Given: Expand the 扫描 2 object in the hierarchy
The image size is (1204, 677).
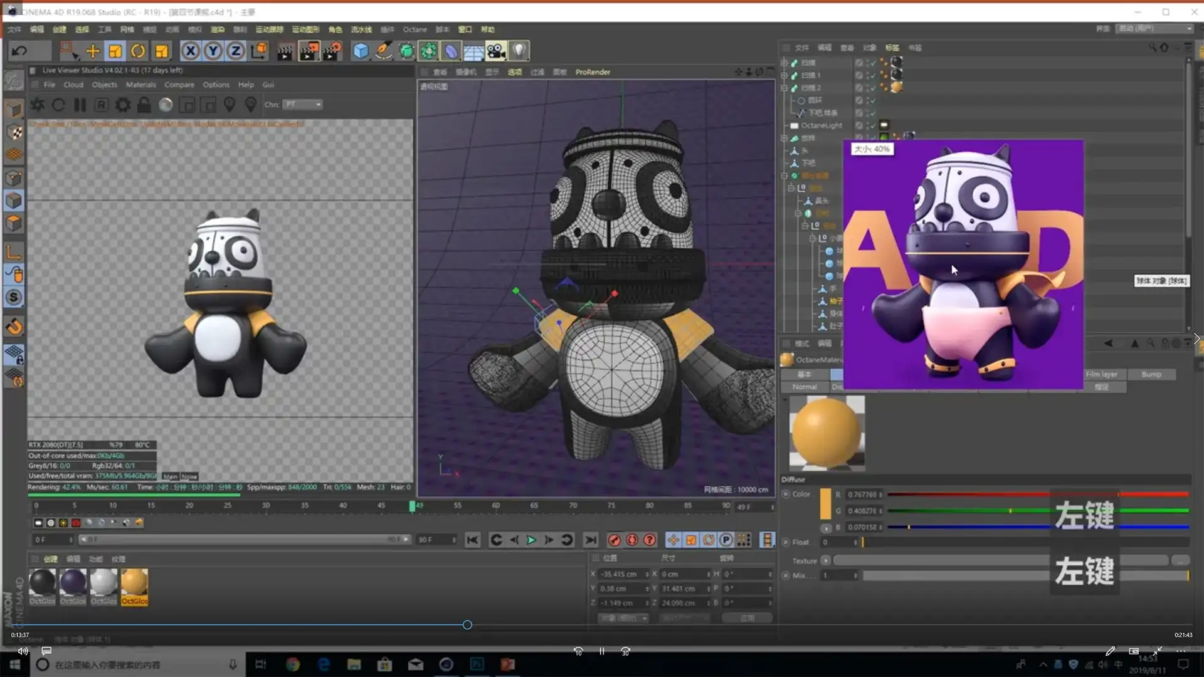Looking at the screenshot, I should (784, 88).
